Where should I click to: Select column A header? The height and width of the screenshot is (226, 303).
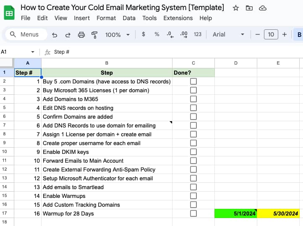point(28,63)
